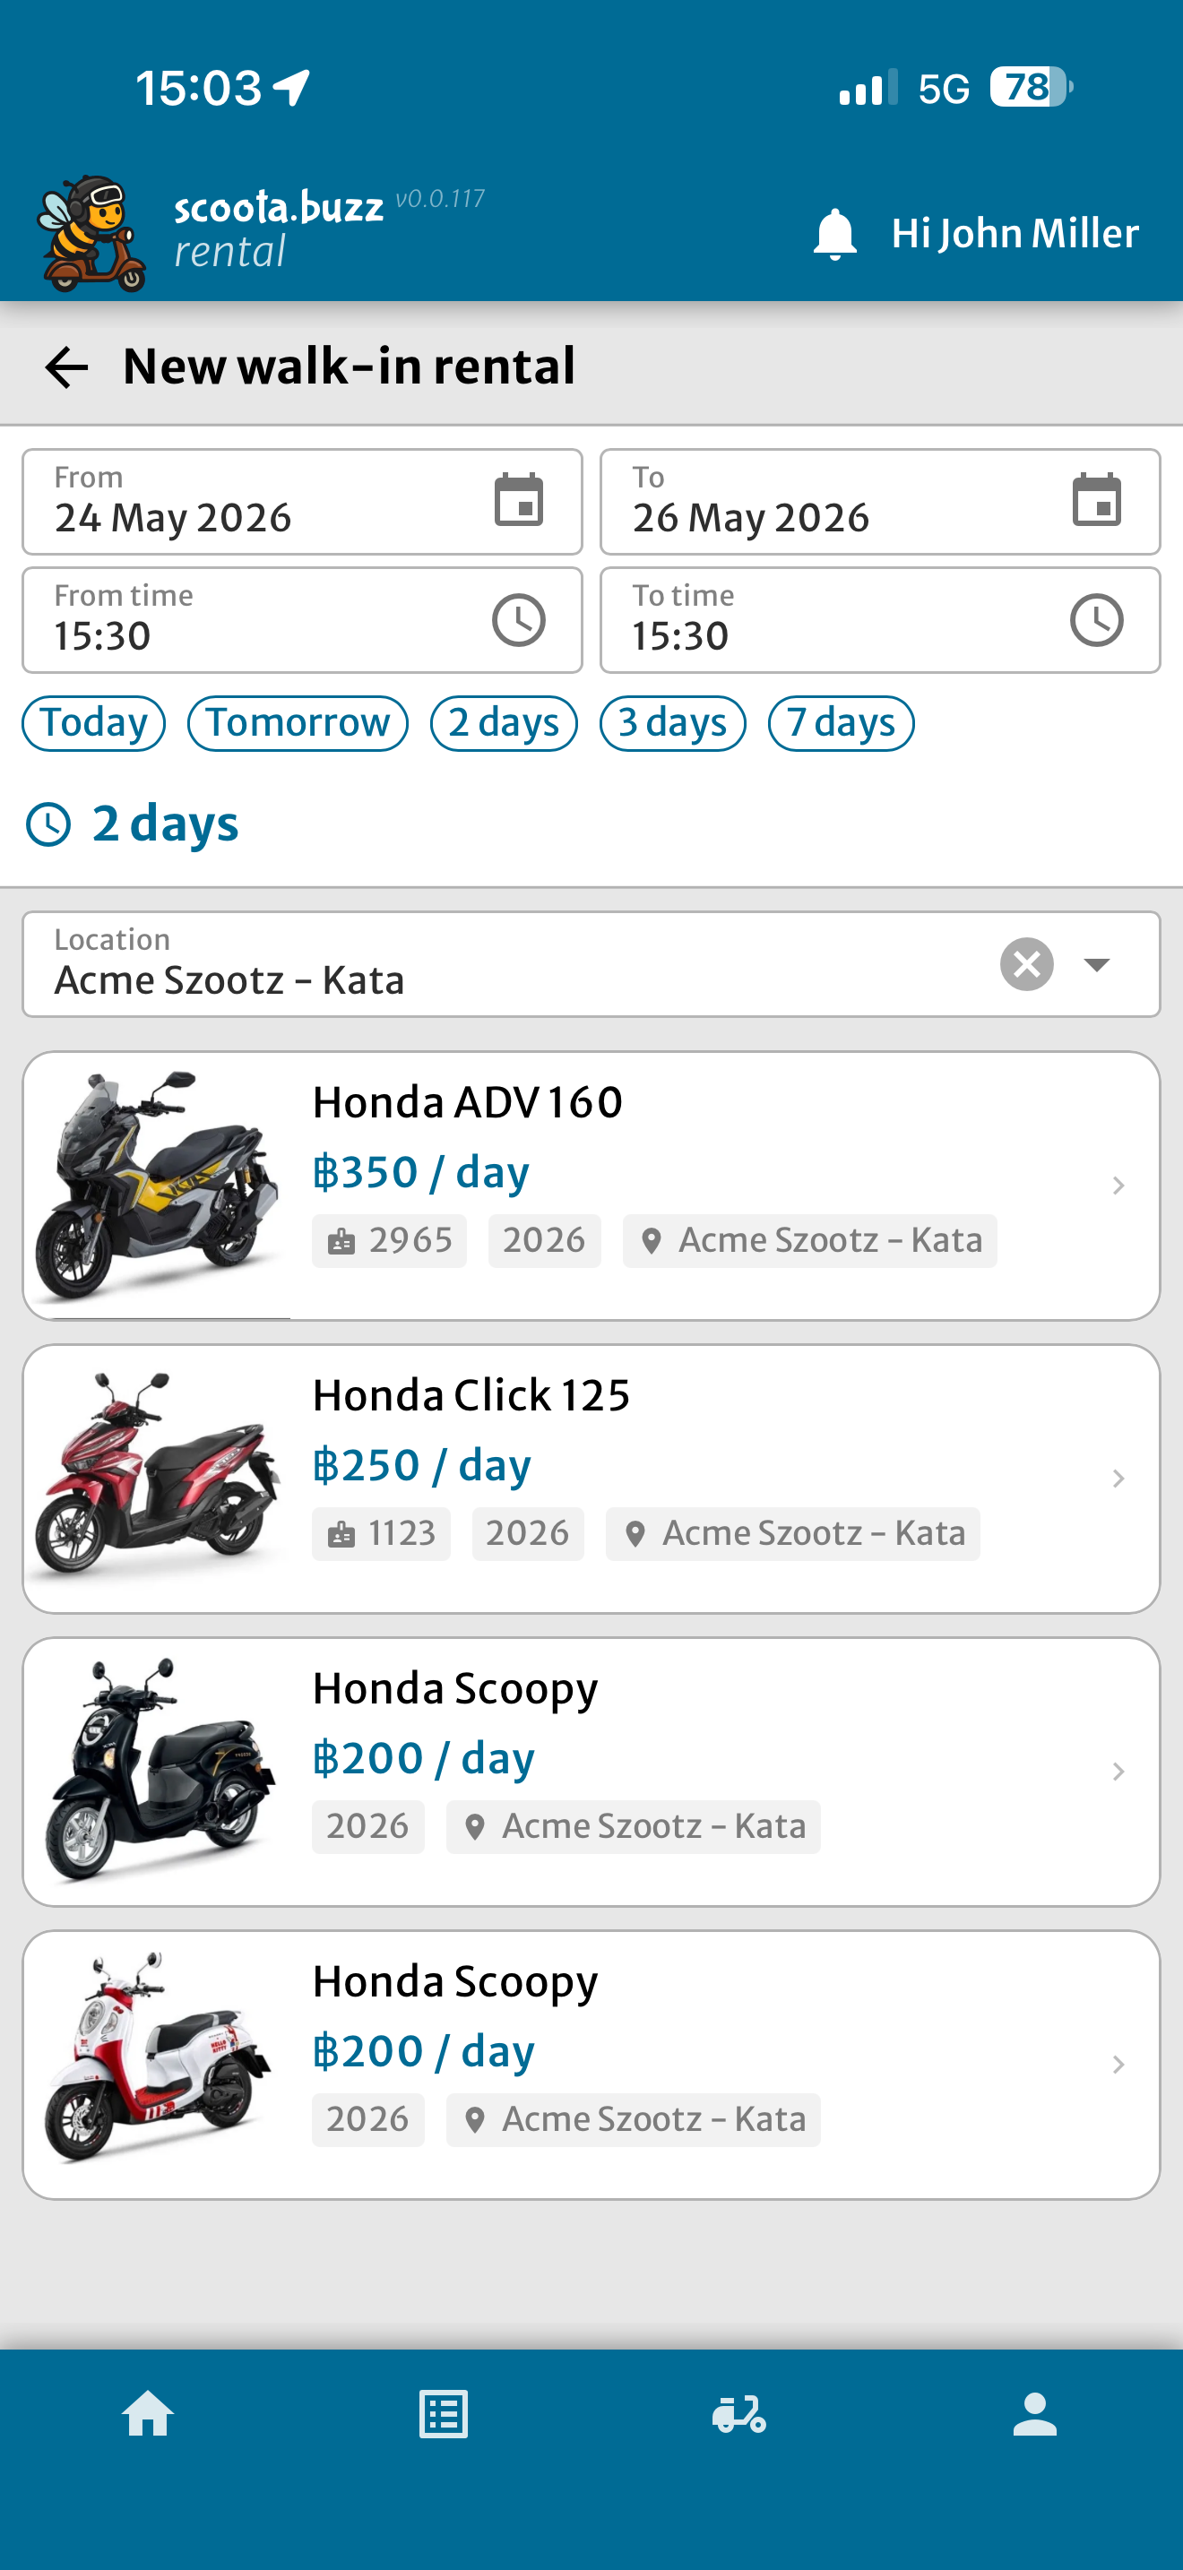Select the Tomorrow duration chip
The width and height of the screenshot is (1183, 2570).
point(298,723)
